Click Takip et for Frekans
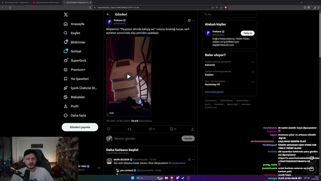321x181 pixels. pos(248,33)
